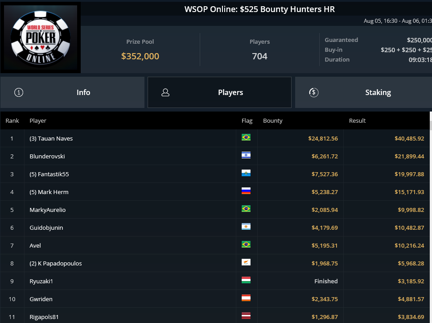This screenshot has width=432, height=323.
Task: Click result amount $10,216.24
Action: point(409,245)
